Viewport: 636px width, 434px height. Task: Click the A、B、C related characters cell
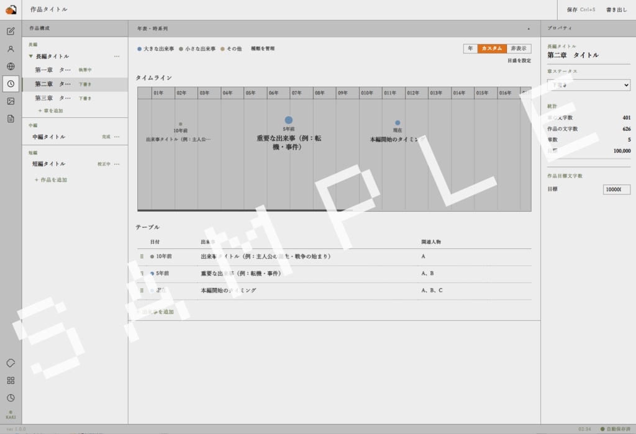coord(432,291)
